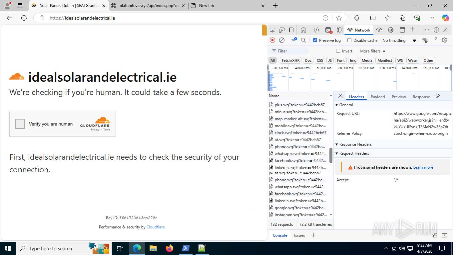Switch to the Preview tab
The width and height of the screenshot is (453, 255).
pyautogui.click(x=399, y=97)
